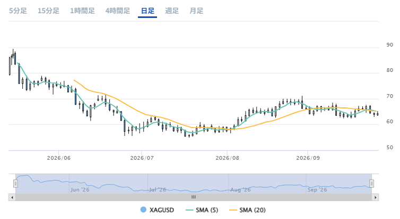Click the Sep '26 label in navigator
400x219 pixels.
tap(317, 190)
